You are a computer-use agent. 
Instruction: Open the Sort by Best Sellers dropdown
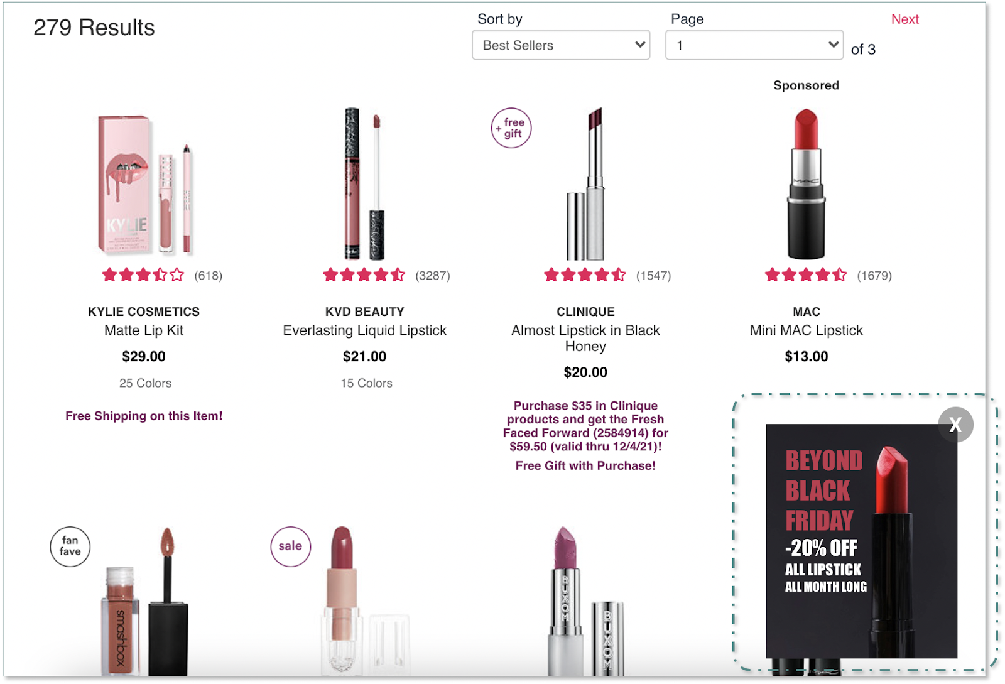561,45
